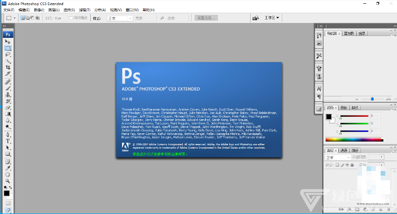Select the Healing Brush tool
This screenshot has width=397, height=214.
coord(8,82)
